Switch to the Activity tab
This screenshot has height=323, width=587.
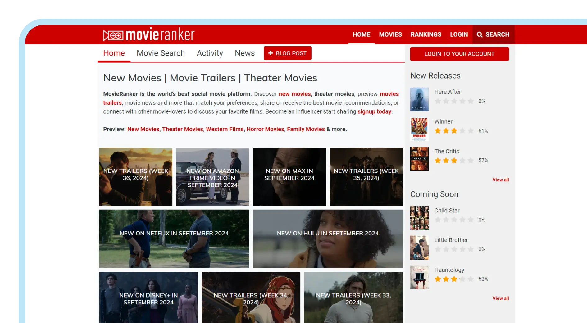pos(210,53)
